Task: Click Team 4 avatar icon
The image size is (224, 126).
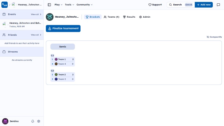Action: coord(56,64)
